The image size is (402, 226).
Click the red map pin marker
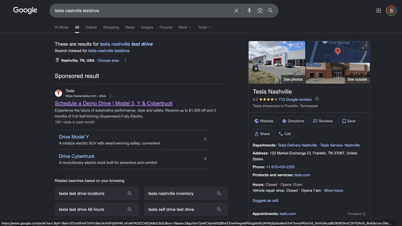338,51
